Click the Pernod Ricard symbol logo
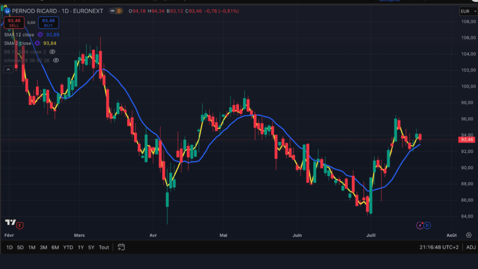The width and height of the screenshot is (478, 269). click(x=7, y=11)
